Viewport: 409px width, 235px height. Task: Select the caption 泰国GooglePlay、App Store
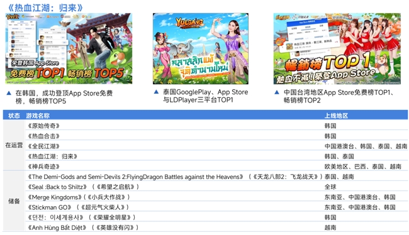coord(206,92)
